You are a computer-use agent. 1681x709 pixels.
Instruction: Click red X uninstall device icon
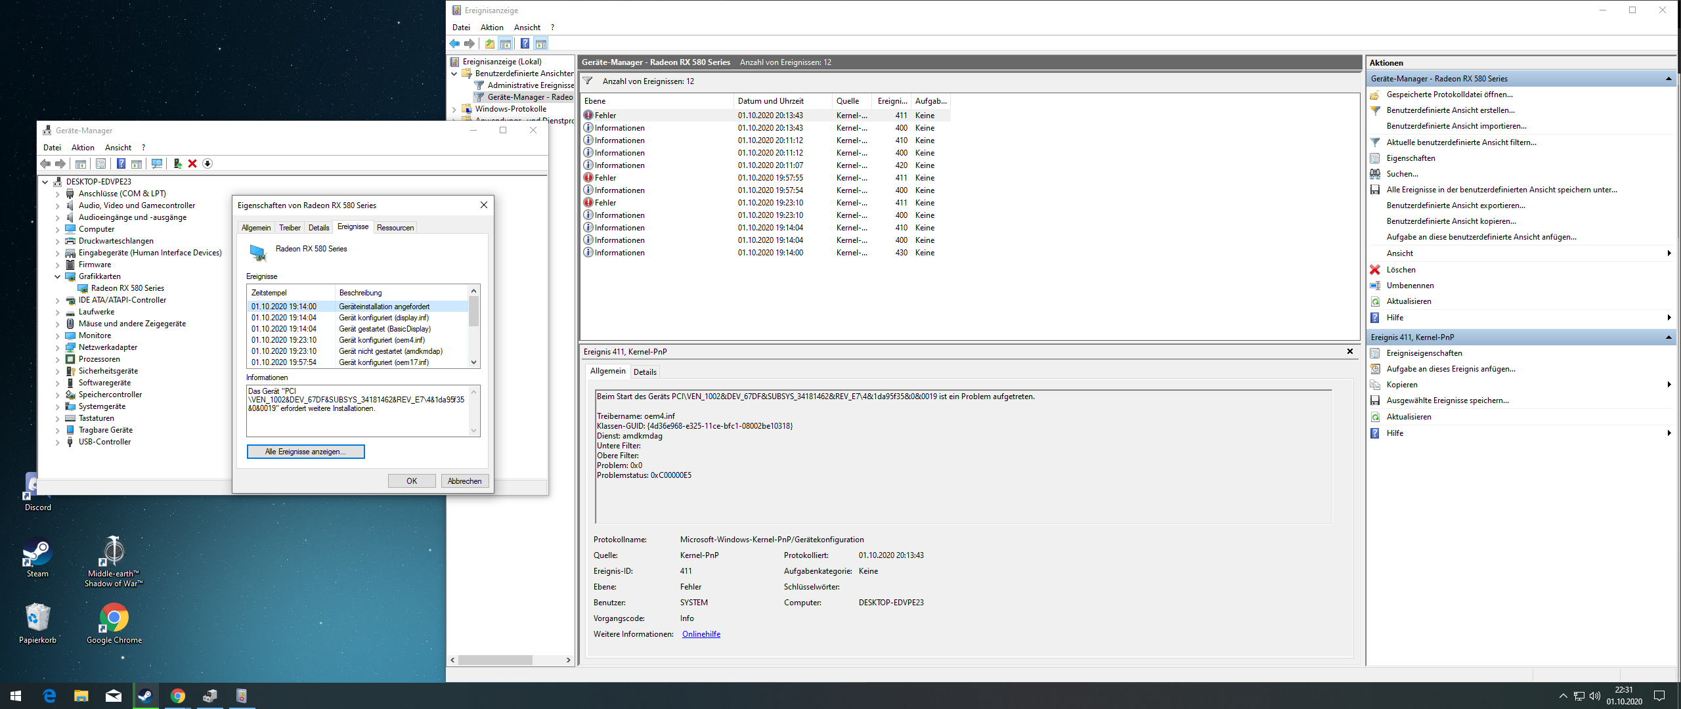[x=192, y=163]
